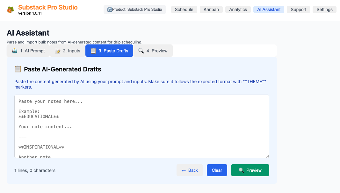
Task: Switch to the 2. Inputs tab
Action: tap(68, 51)
